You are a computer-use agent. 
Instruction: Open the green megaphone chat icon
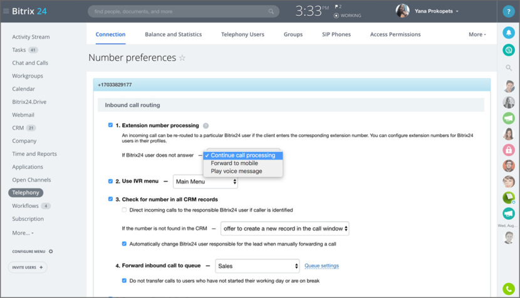(x=508, y=118)
